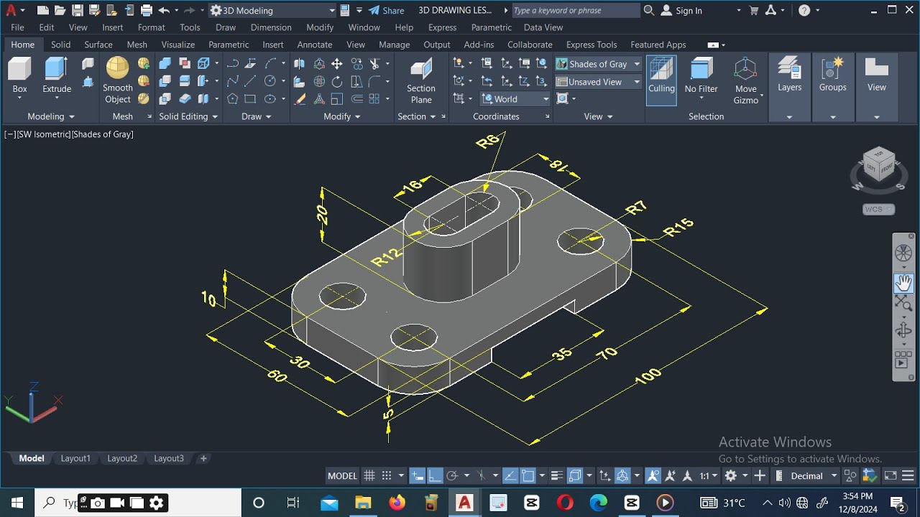Viewport: 920px width, 517px height.
Task: Click the MODEL space button
Action: tap(342, 475)
